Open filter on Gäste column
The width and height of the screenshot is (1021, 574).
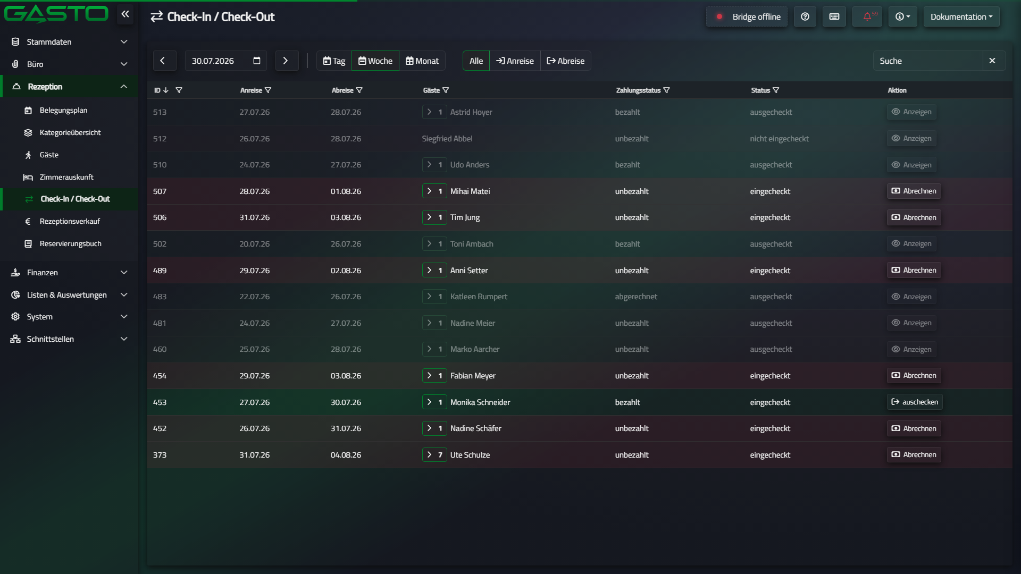tap(446, 90)
